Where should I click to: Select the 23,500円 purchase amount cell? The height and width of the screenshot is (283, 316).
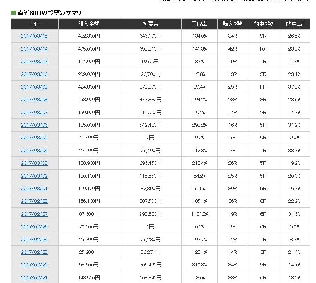89,151
